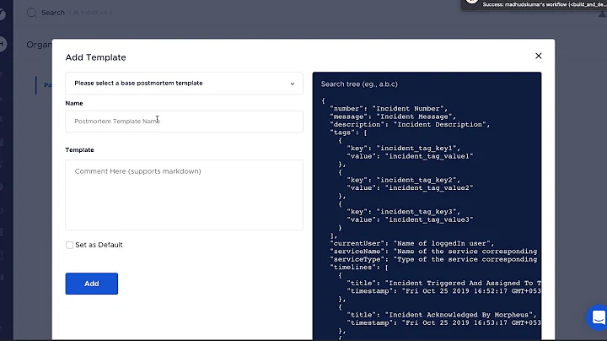The width and height of the screenshot is (607, 341).
Task: Click the 16:52:17 timestamp line
Action: pyautogui.click(x=443, y=291)
